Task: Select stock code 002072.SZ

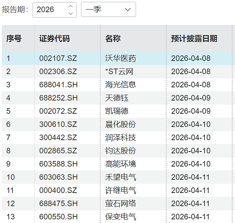Action: 58,111
